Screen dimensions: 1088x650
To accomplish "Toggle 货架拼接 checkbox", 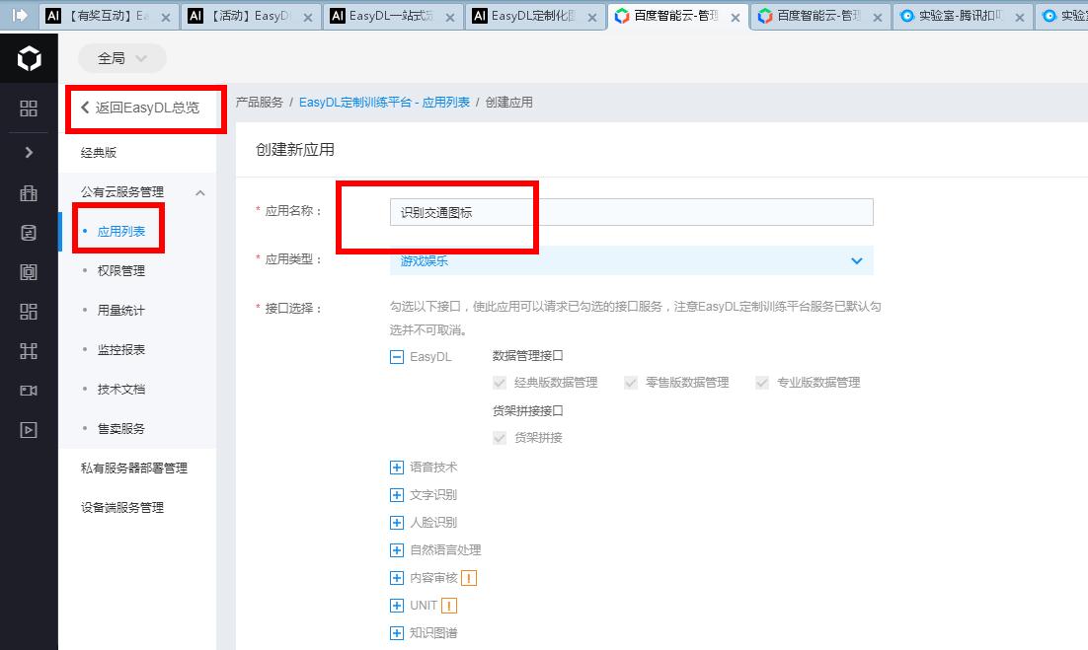I will point(499,438).
